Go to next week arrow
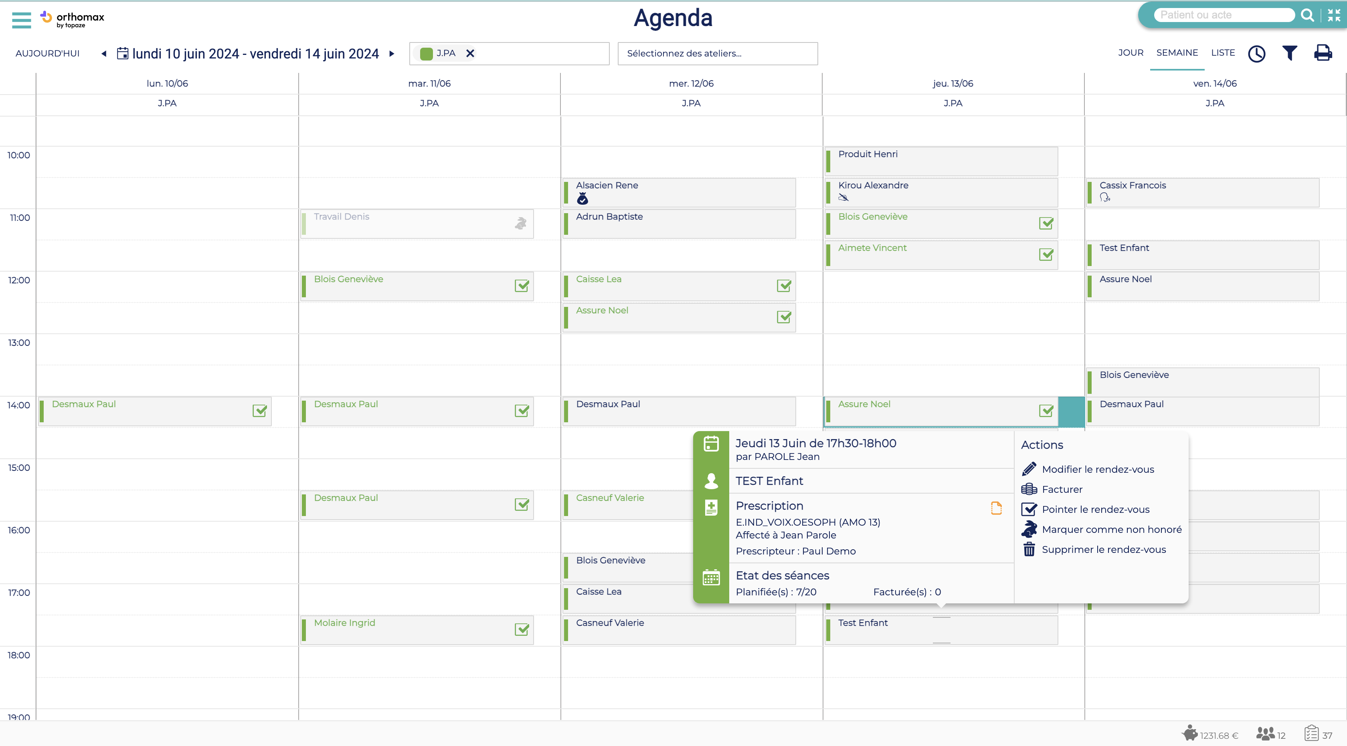Screen dimensions: 1347x746 tap(392, 53)
